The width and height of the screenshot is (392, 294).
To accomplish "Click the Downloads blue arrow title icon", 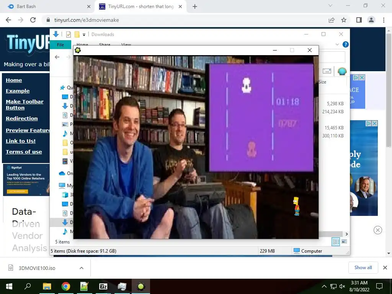I will [x=56, y=34].
